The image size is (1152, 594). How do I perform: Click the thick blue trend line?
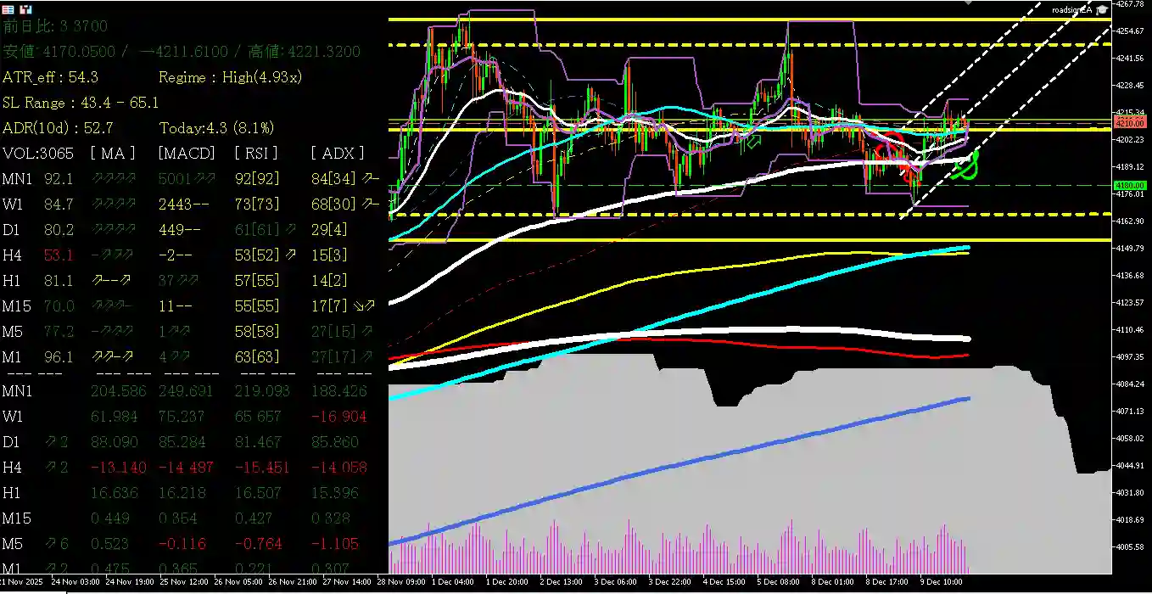pyautogui.click(x=679, y=469)
